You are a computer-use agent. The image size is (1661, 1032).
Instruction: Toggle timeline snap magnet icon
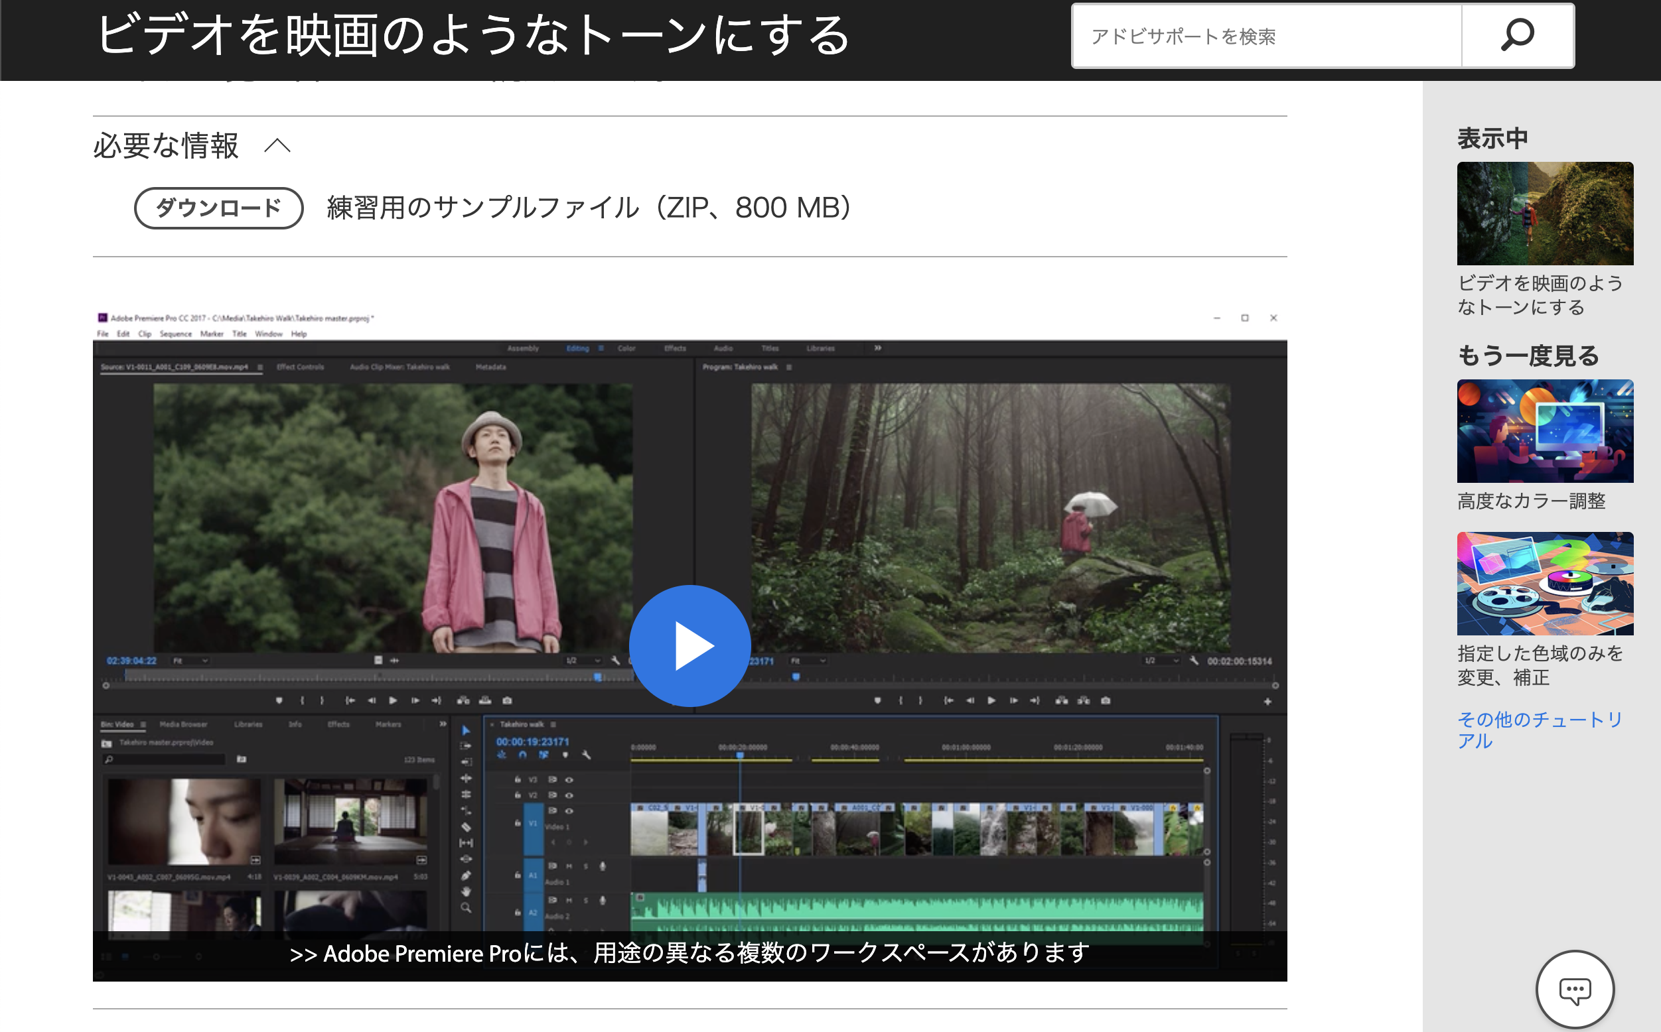[x=522, y=755]
